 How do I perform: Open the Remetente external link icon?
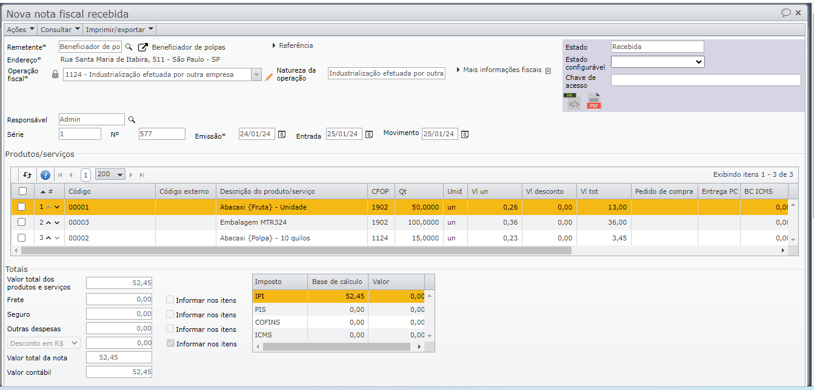coord(143,47)
